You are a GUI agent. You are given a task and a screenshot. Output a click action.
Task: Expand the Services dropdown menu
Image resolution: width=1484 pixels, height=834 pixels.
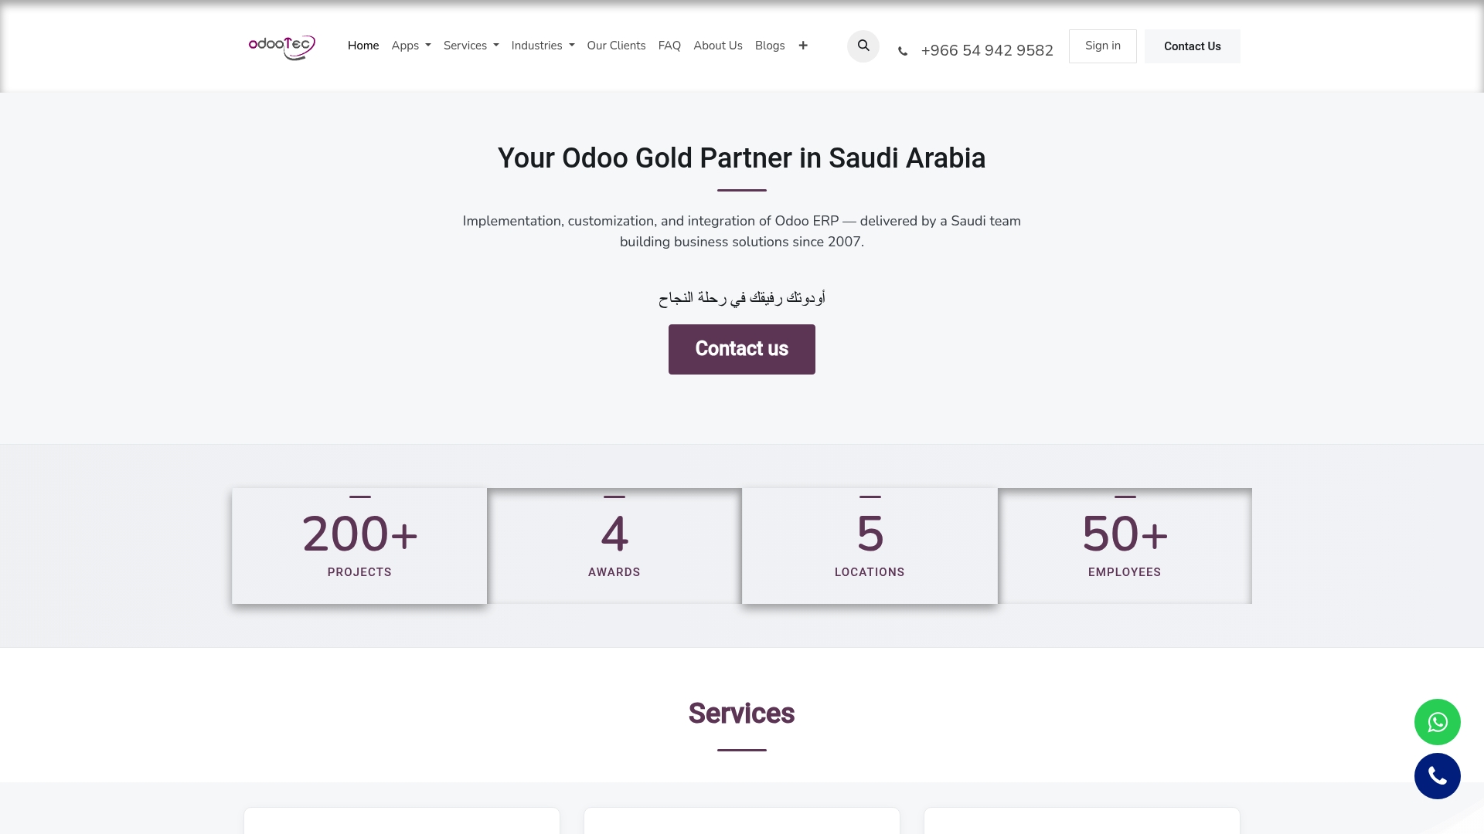(x=471, y=46)
